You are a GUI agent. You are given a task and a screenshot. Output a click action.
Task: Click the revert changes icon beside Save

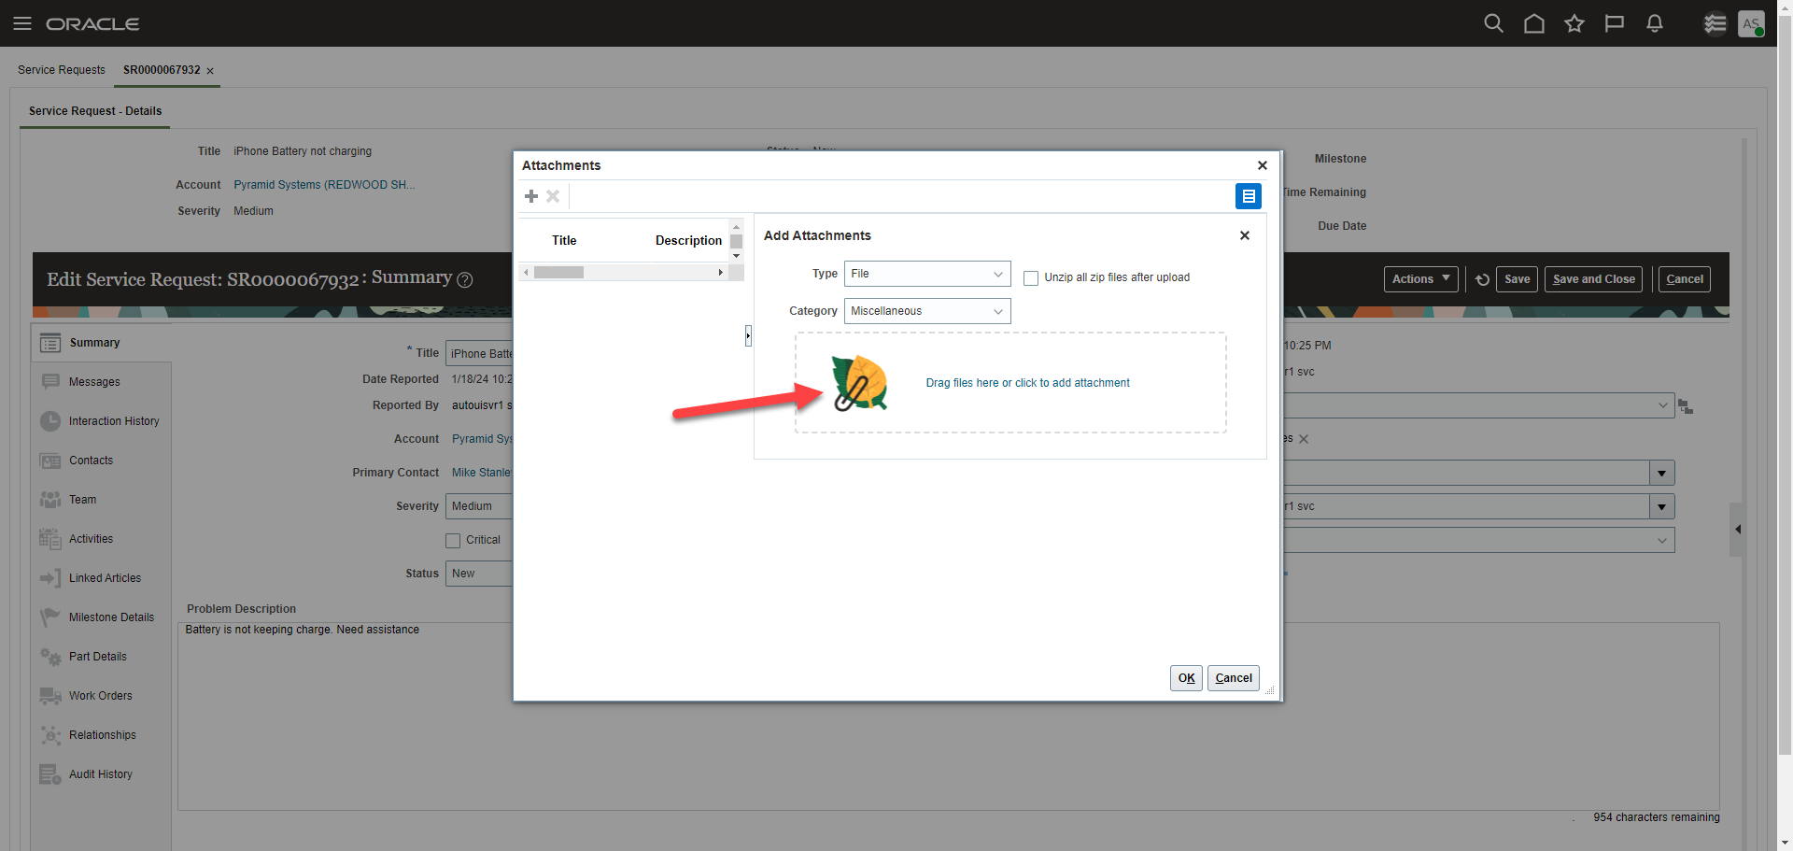tap(1481, 278)
